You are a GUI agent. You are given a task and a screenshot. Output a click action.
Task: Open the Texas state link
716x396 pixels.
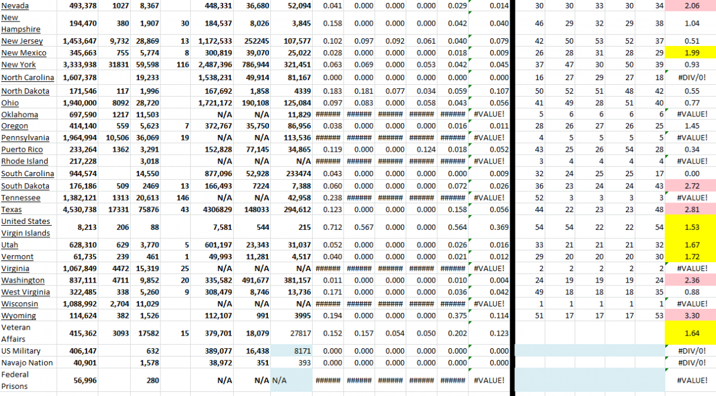(x=10, y=209)
